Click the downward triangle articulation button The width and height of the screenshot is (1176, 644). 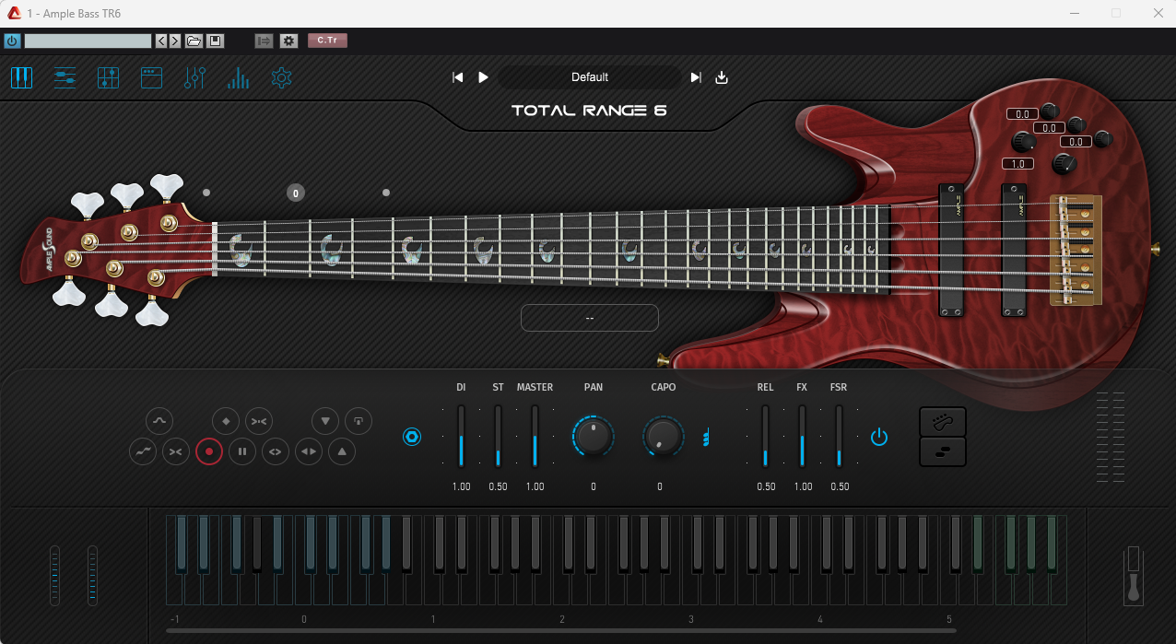(x=325, y=421)
